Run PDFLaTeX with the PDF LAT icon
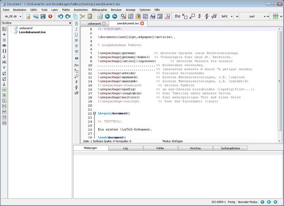This screenshot has height=206, width=284. tap(160, 16)
